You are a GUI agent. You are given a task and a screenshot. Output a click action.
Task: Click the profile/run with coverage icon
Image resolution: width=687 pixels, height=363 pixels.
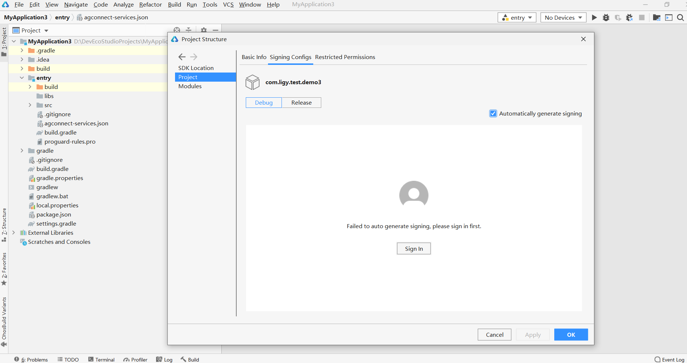point(618,17)
